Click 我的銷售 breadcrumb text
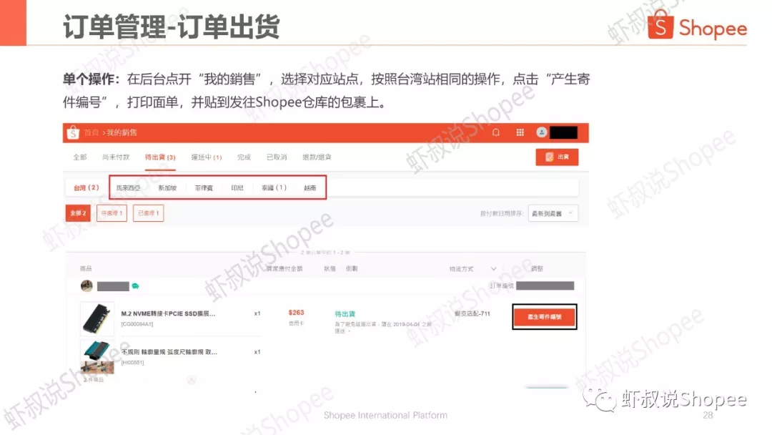The width and height of the screenshot is (772, 435). coord(122,132)
